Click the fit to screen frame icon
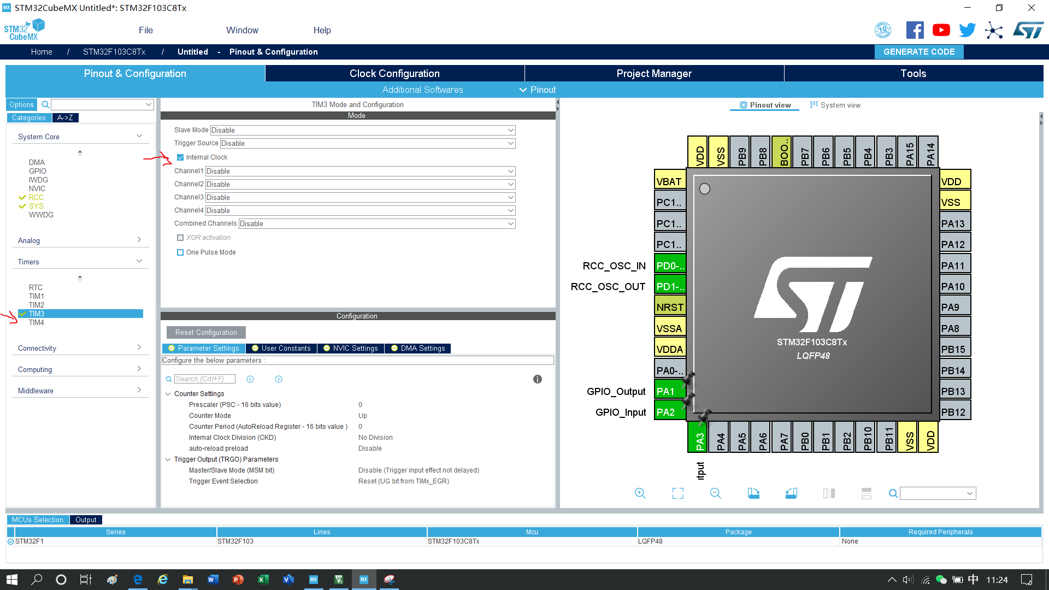 (678, 493)
